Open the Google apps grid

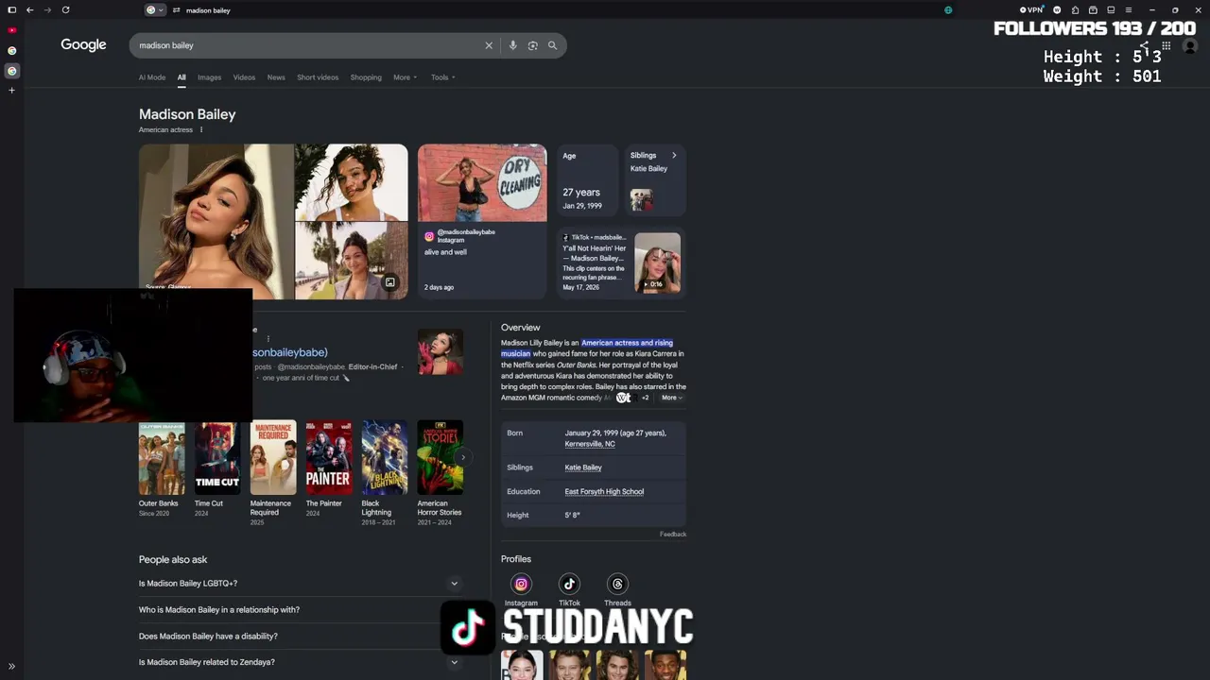(1167, 45)
